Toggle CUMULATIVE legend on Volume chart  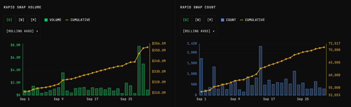[78, 20]
